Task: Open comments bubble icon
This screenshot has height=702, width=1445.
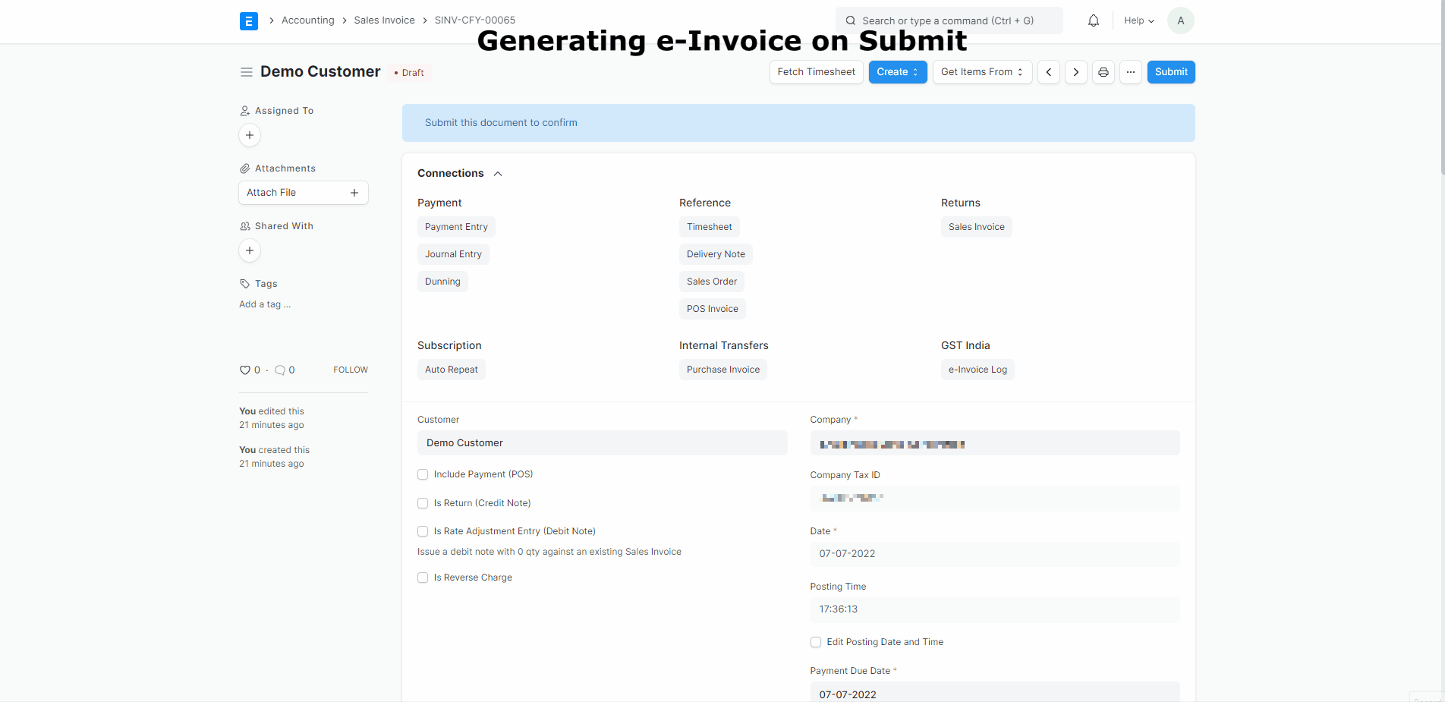Action: (x=280, y=370)
